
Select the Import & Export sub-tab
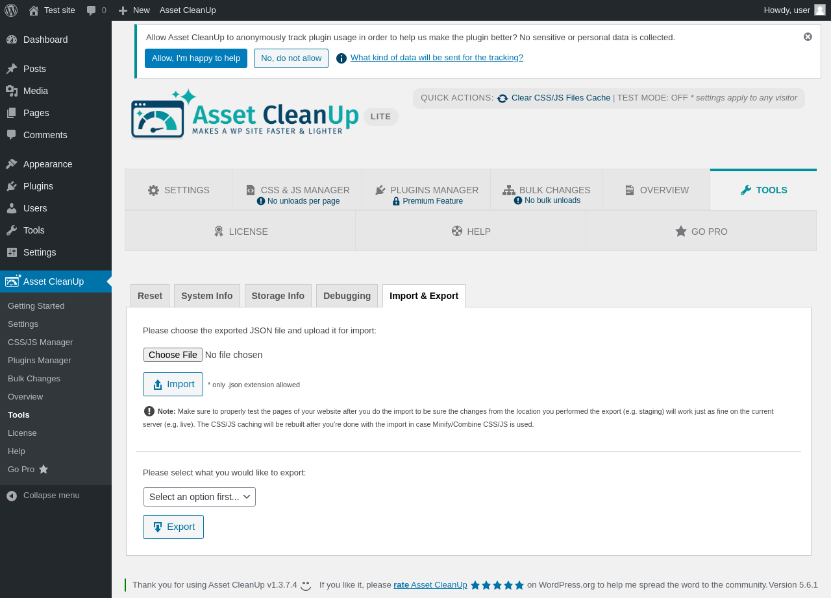click(424, 296)
